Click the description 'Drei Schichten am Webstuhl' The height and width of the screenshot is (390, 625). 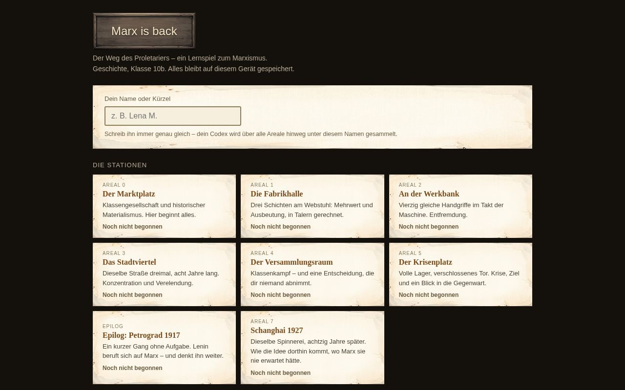tap(312, 210)
